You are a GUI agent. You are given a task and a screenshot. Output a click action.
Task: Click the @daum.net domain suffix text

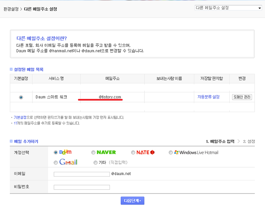(x=121, y=173)
